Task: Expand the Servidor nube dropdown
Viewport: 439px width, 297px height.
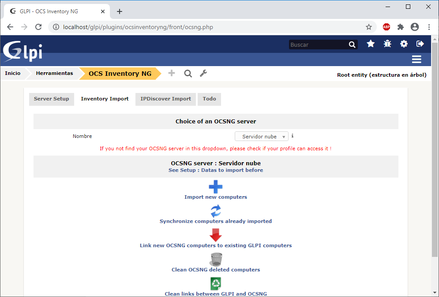Action: click(x=262, y=137)
